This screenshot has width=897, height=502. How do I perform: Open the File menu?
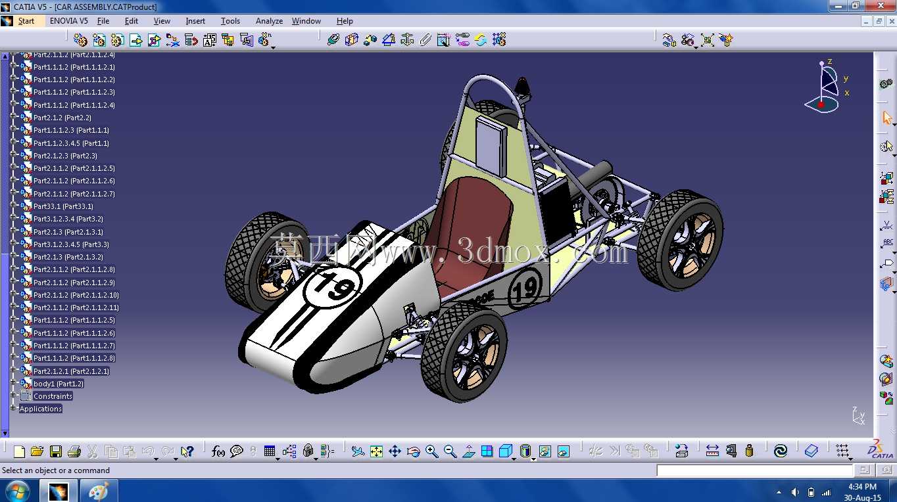[103, 21]
